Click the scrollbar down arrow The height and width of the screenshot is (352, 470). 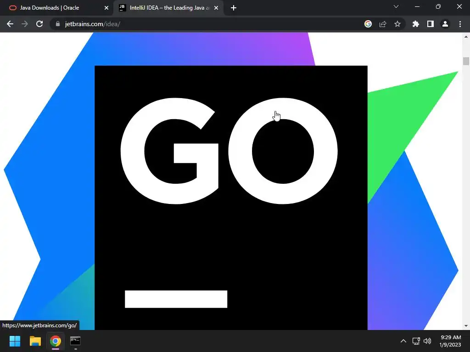pos(466,326)
